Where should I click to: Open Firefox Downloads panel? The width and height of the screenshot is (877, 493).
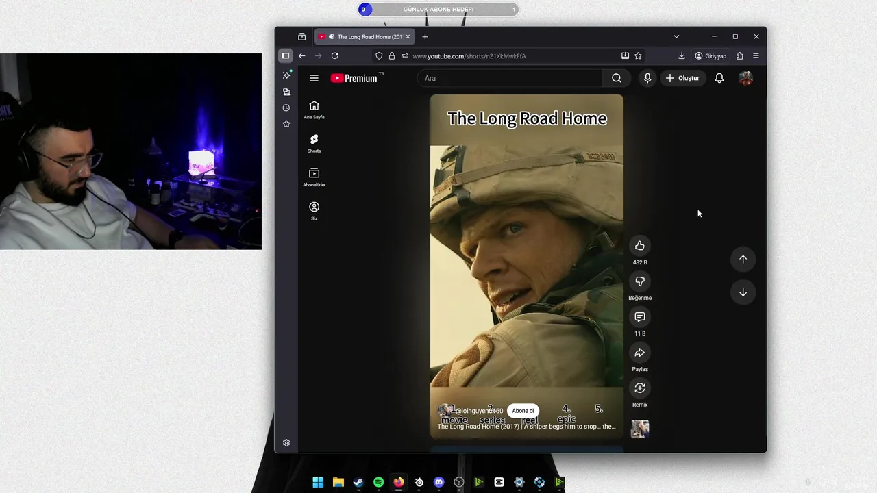tap(681, 56)
